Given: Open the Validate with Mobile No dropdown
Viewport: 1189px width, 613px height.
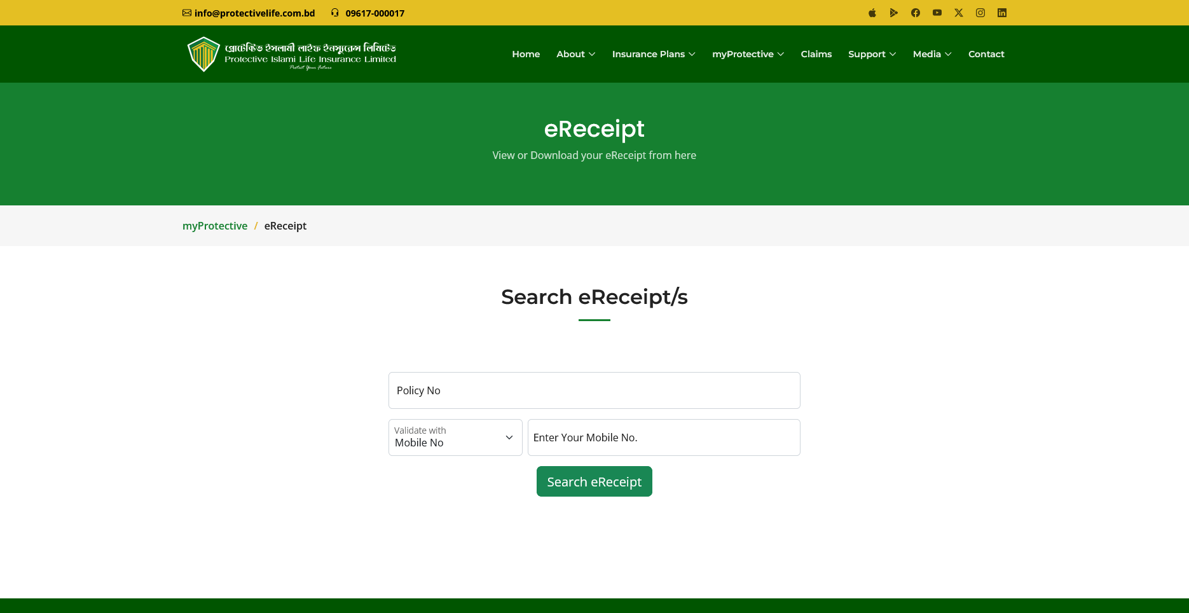Looking at the screenshot, I should point(455,437).
